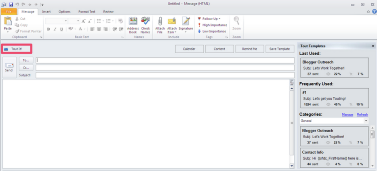Click the Cut scissors command
The width and height of the screenshot is (377, 171).
[20, 19]
